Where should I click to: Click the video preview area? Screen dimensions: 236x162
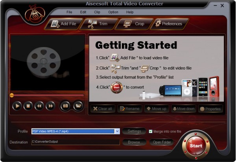coord(48,63)
